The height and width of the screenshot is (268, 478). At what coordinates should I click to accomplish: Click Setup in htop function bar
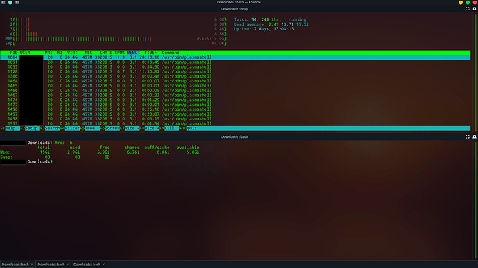tap(32, 128)
